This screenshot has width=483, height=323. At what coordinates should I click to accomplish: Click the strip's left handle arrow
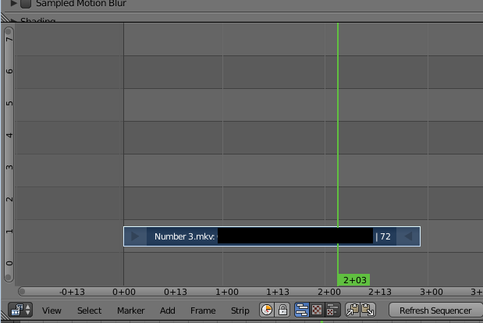(135, 236)
